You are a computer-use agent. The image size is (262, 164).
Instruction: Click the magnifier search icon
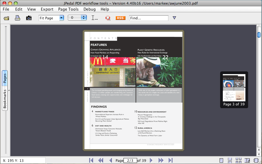108,18
